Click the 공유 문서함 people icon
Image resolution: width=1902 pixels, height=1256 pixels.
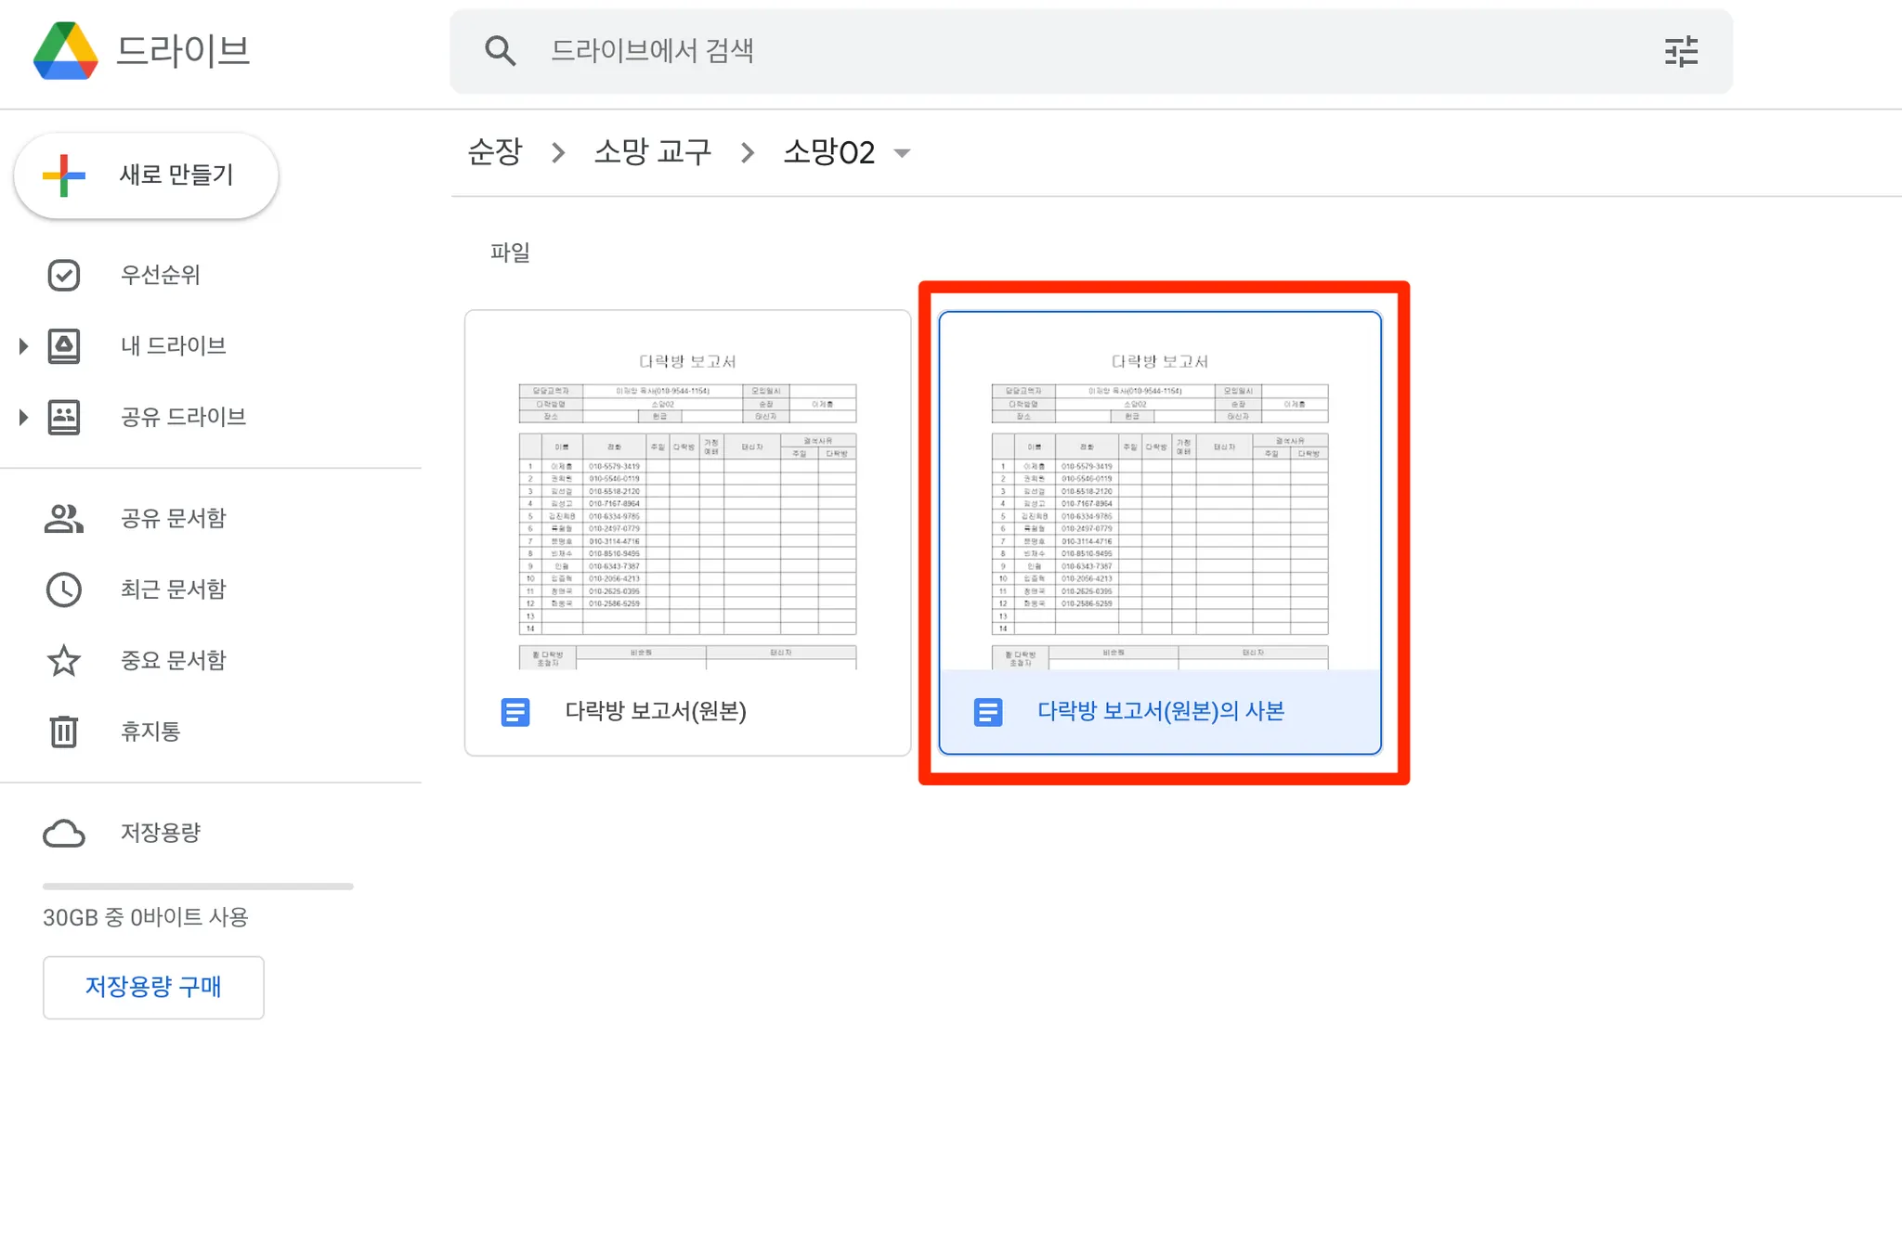tap(64, 518)
